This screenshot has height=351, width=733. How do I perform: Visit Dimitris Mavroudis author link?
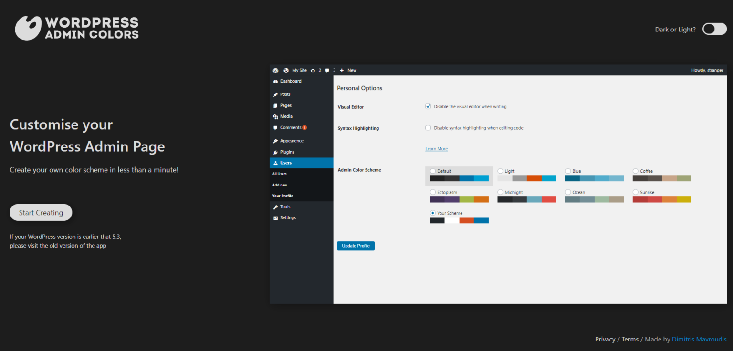699,339
